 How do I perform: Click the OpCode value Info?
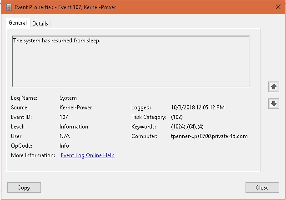pyautogui.click(x=64, y=146)
